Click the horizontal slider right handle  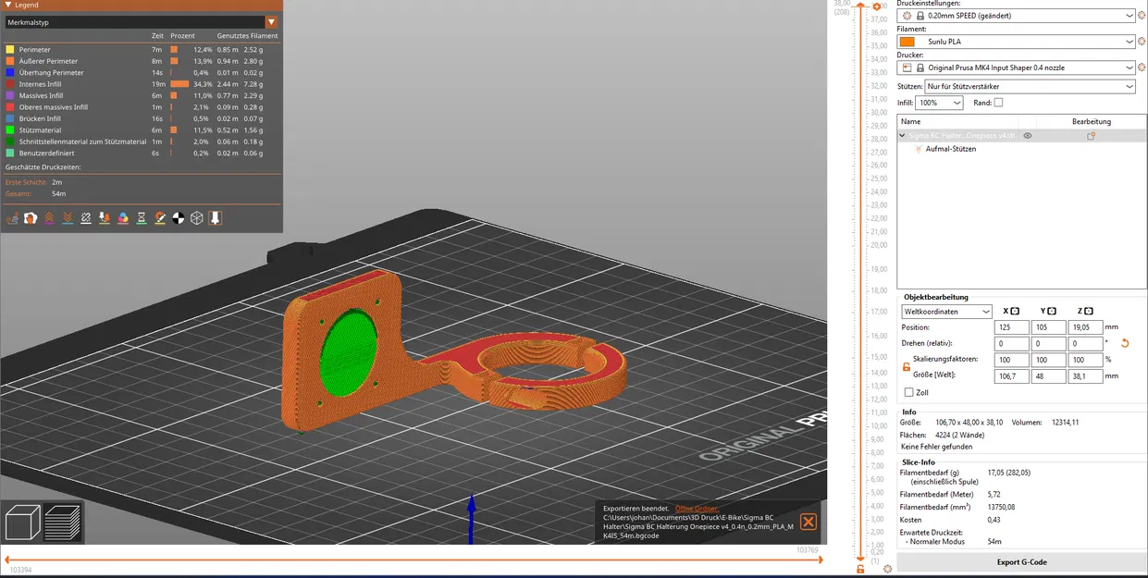click(820, 560)
